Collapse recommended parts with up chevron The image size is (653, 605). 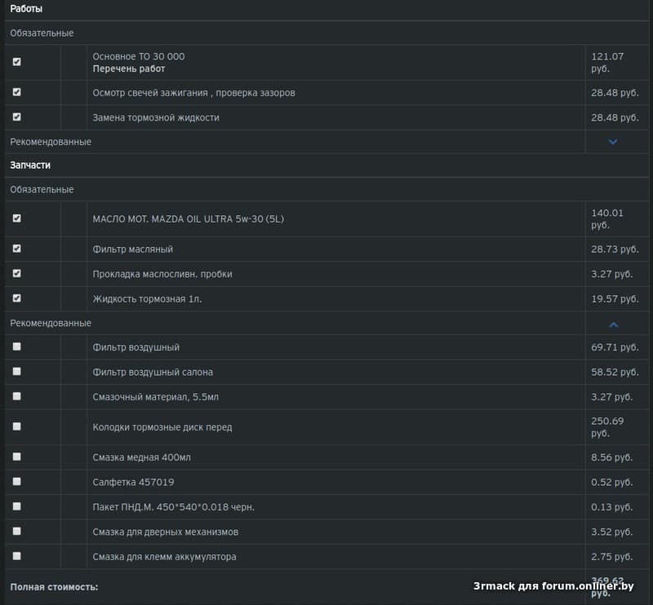click(x=614, y=324)
